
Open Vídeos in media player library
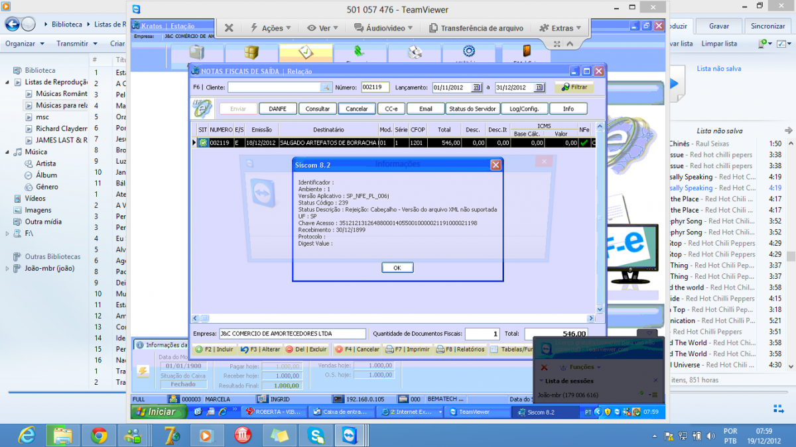click(x=35, y=199)
